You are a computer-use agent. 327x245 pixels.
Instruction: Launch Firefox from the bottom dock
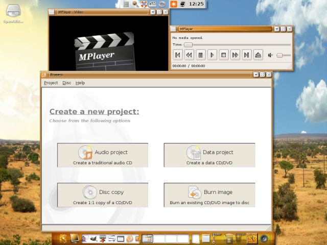(129, 239)
